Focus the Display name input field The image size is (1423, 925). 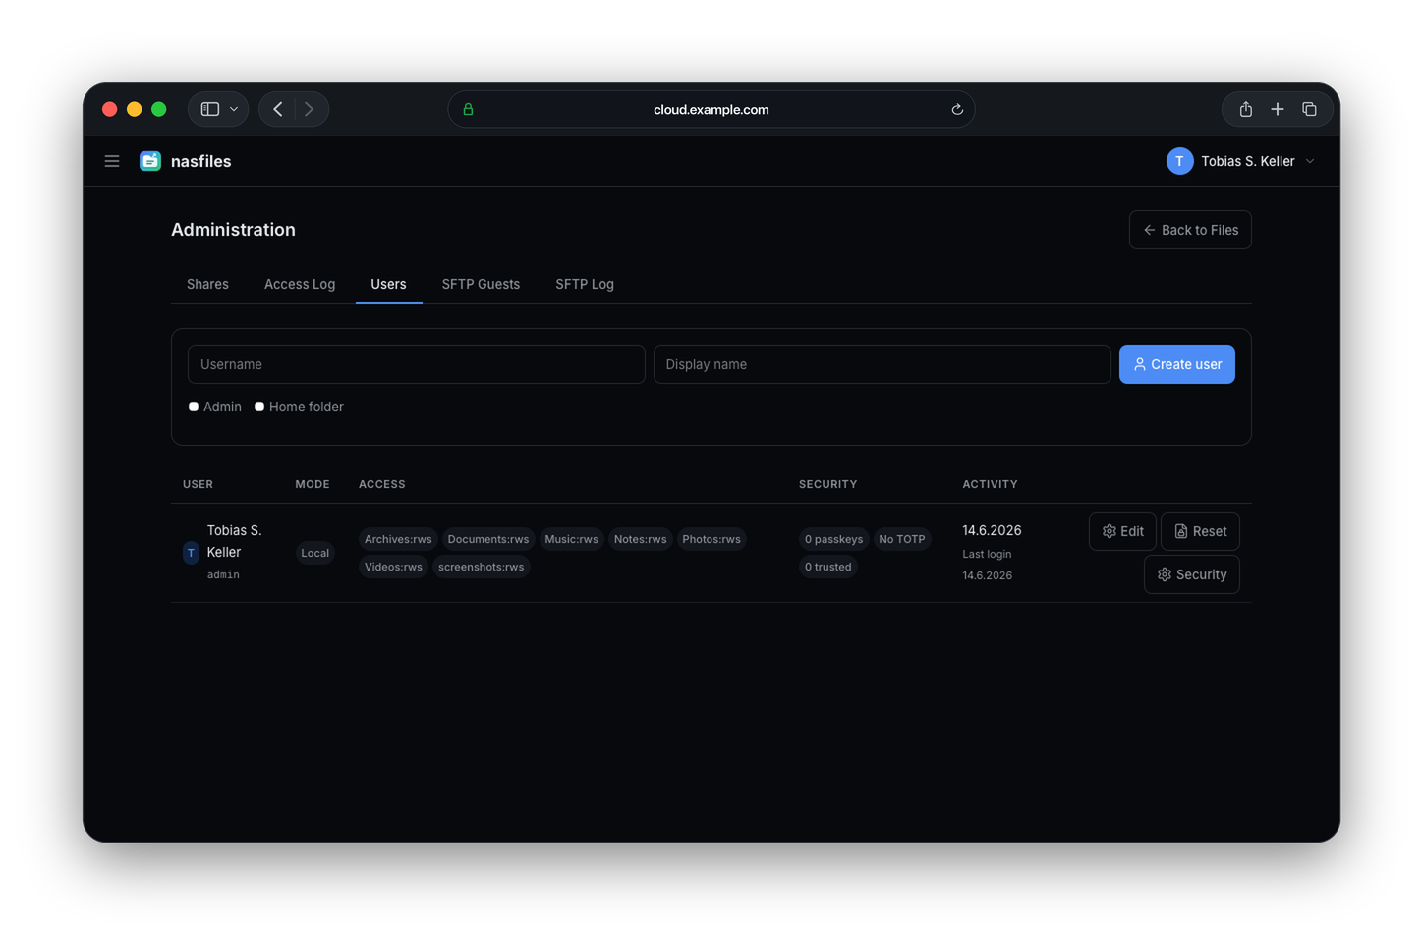click(882, 364)
